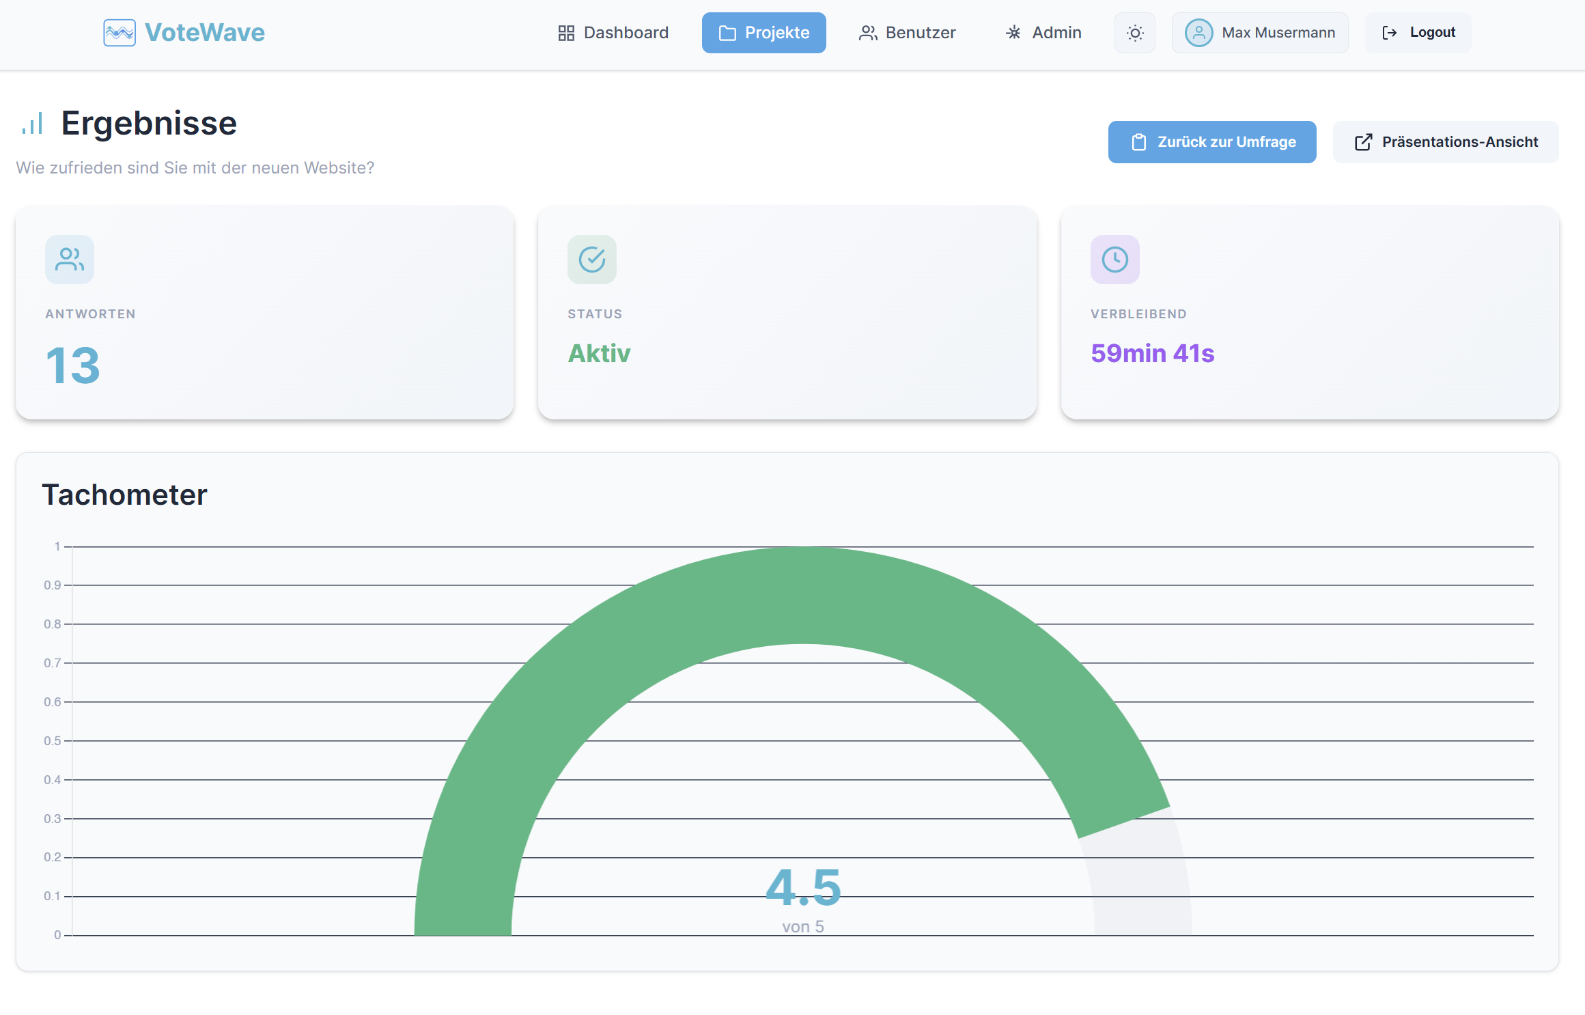This screenshot has height=1015, width=1585.
Task: Click Zurück zur Umfrage button
Action: [1211, 142]
